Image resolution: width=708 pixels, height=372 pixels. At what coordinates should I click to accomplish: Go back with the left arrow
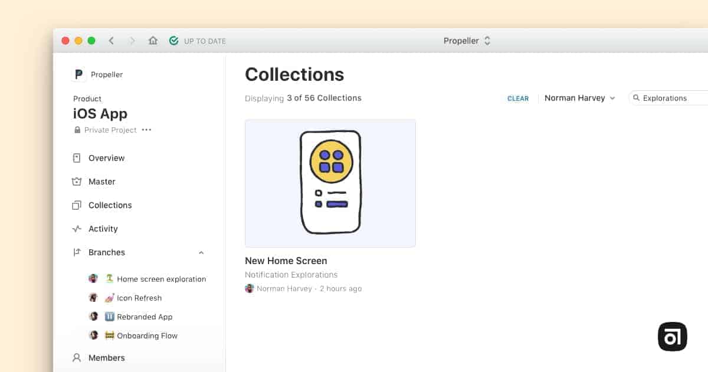[111, 41]
